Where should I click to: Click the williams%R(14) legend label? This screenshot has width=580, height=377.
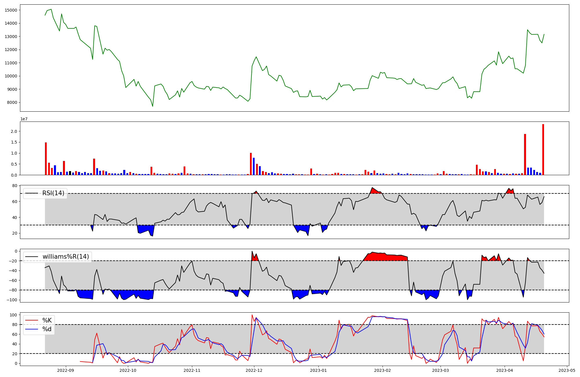coord(66,257)
